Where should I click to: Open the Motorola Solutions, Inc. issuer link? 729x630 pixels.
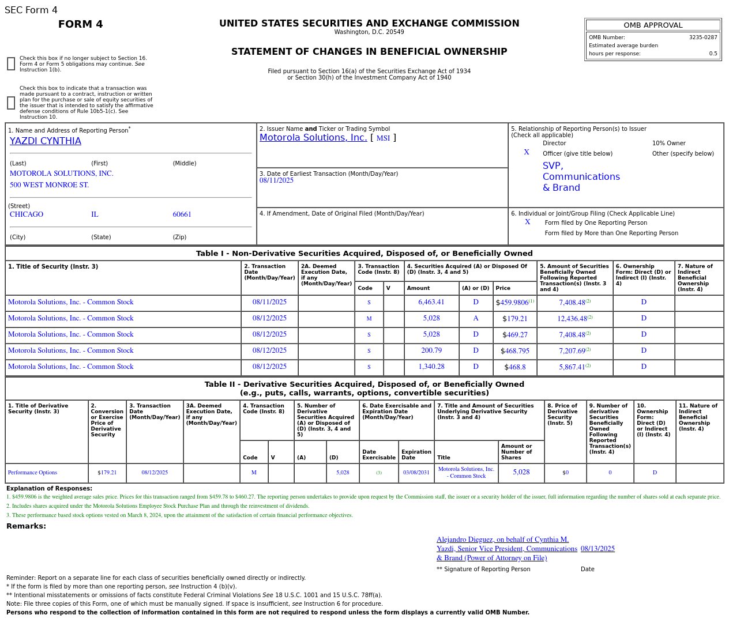coord(313,138)
